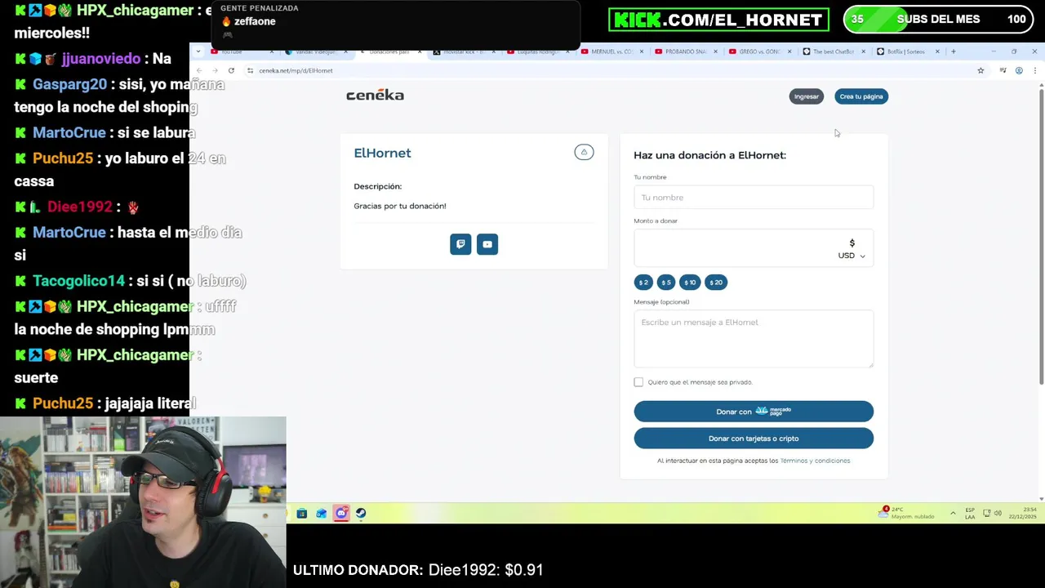Open a new browser tab with plus
The image size is (1045, 588).
tap(953, 51)
